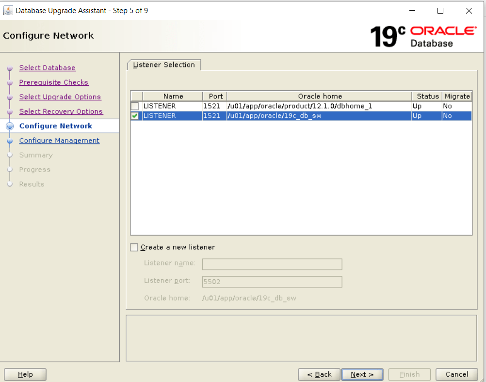Screen dimensions: 486x382
Task: Click the Configure Network step bullet icon
Action: pos(10,126)
